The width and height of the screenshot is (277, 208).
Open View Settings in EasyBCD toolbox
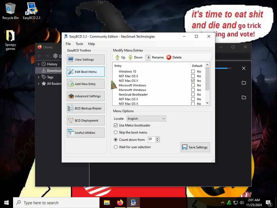tap(86, 59)
